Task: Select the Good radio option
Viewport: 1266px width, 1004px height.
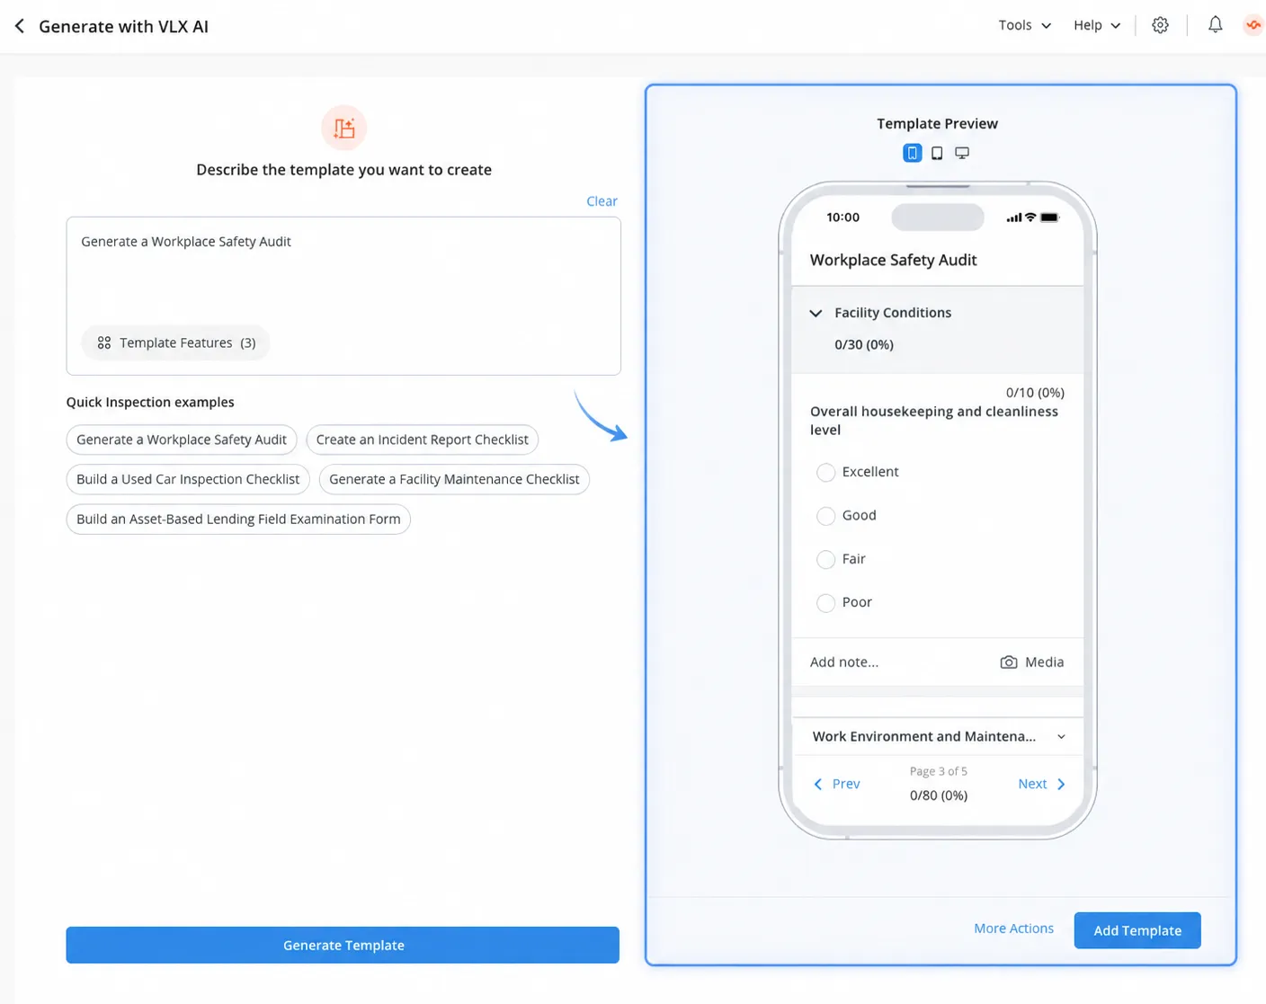Action: click(x=825, y=516)
